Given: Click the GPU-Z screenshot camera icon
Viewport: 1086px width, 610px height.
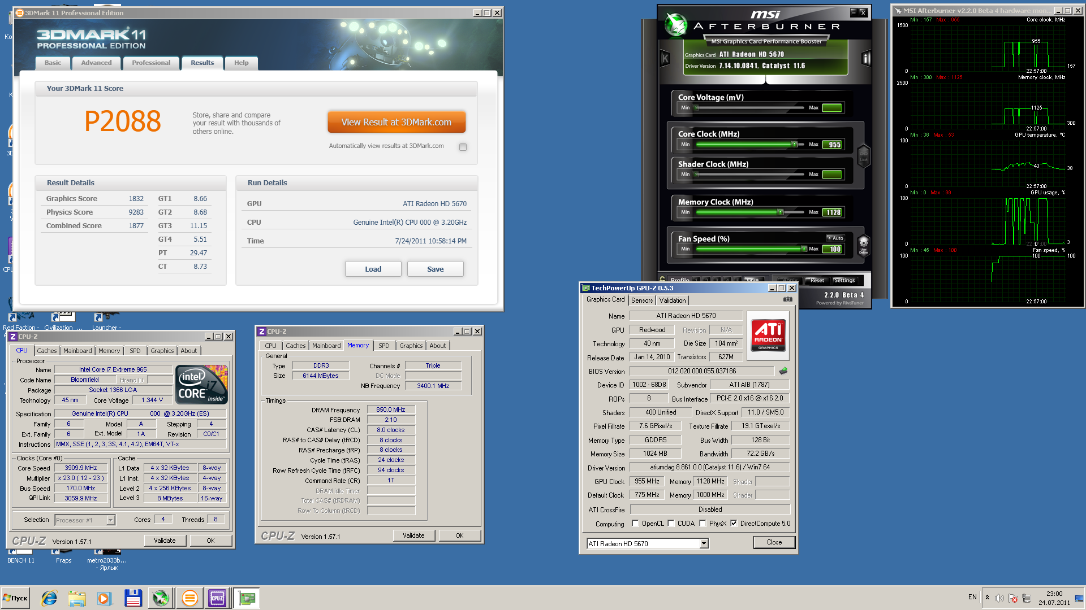Looking at the screenshot, I should pyautogui.click(x=787, y=299).
